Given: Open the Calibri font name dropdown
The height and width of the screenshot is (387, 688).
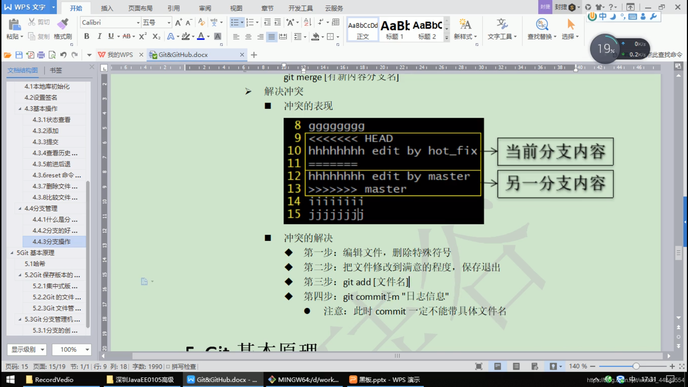Looking at the screenshot, I should pyautogui.click(x=138, y=23).
